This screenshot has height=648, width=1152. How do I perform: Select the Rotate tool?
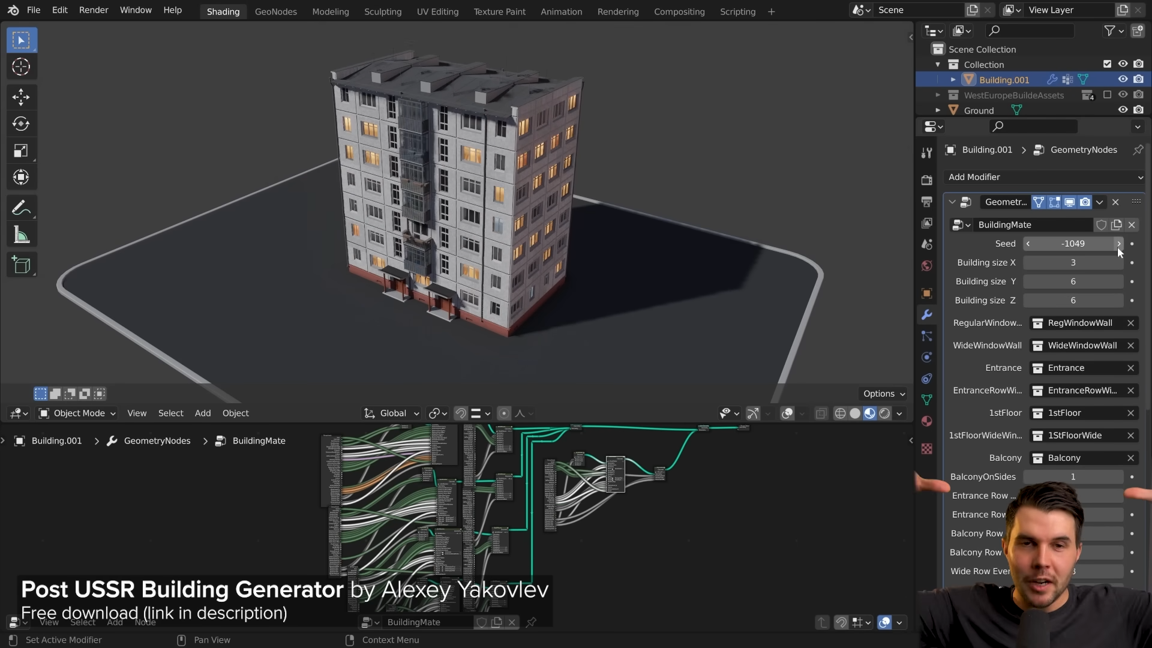pyautogui.click(x=21, y=124)
